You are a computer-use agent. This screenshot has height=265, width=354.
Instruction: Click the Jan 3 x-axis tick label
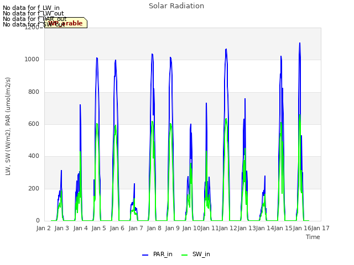(61, 228)
